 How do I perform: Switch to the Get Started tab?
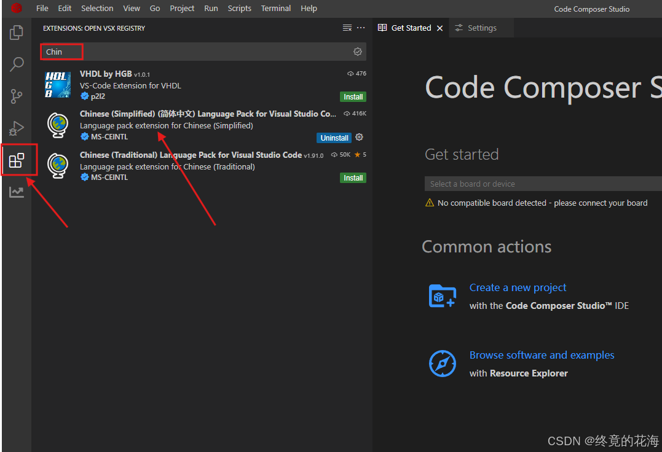[411, 28]
